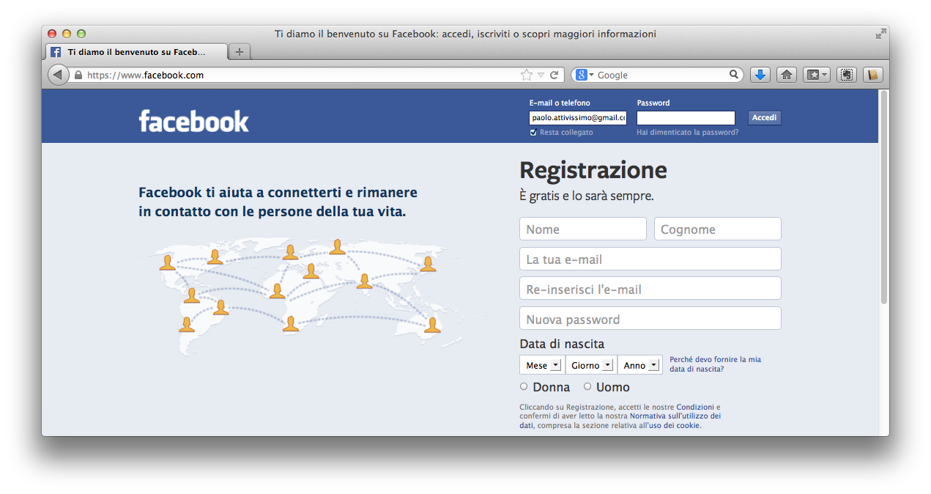Screen dimensions: 931x494
Task: Toggle fullscreen with the window arrows icon
Action: [x=880, y=34]
